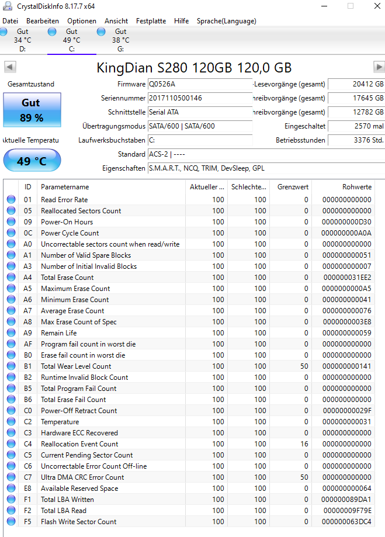Click status orb of Reallocation Event Count row
Viewport: 385px width, 537px height.
pos(11,444)
